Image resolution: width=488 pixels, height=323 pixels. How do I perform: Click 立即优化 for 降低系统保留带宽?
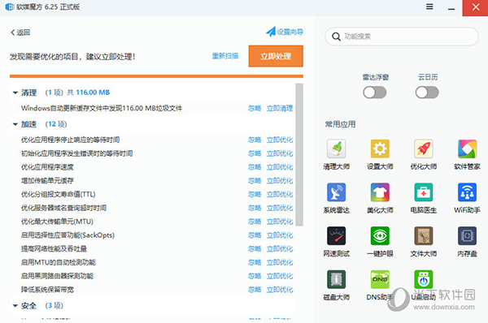coord(280,290)
